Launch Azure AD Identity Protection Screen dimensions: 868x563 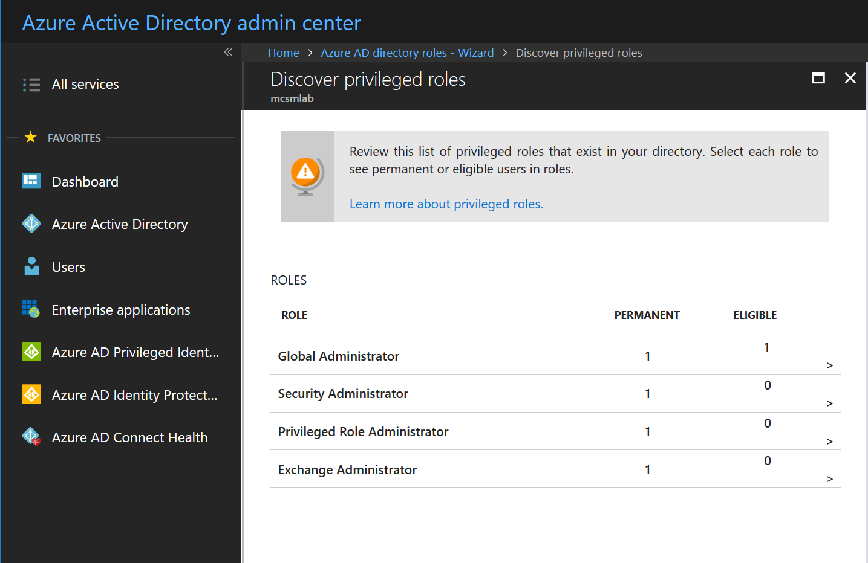(134, 394)
